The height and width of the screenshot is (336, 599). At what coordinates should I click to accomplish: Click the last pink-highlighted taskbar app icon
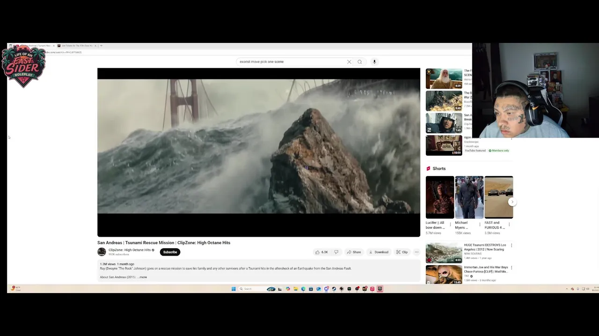pos(380,289)
